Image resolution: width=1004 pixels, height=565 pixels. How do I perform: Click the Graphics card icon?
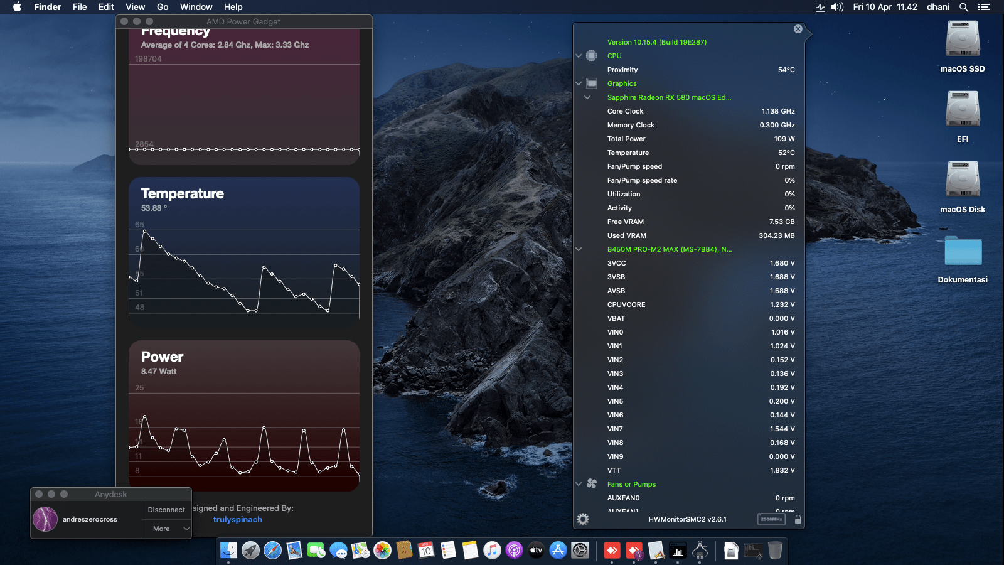591,83
